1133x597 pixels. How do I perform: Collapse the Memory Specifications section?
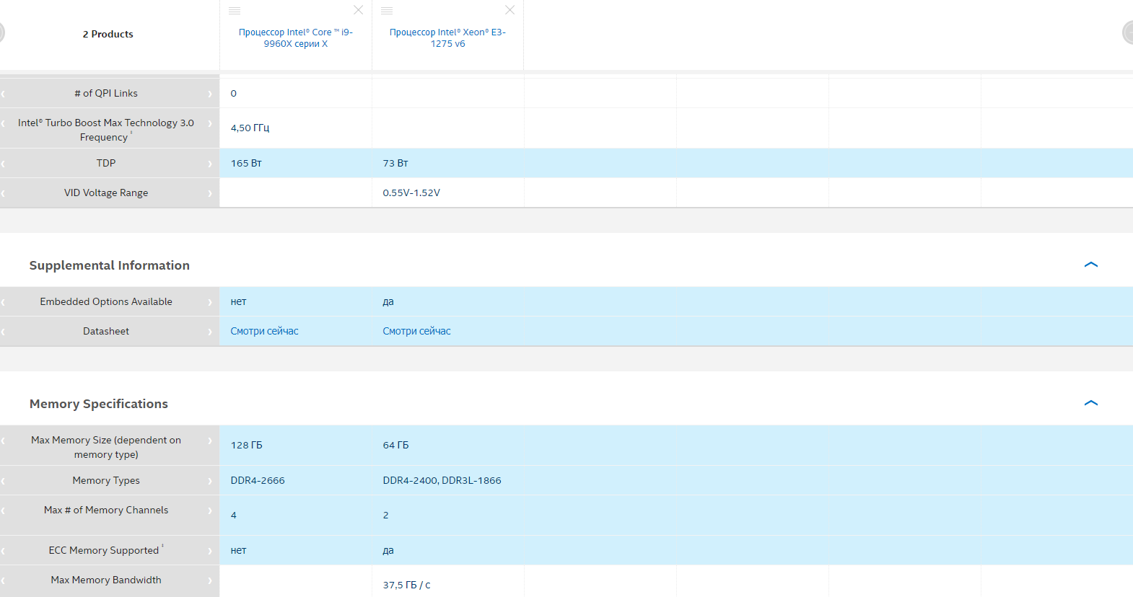pyautogui.click(x=1091, y=403)
